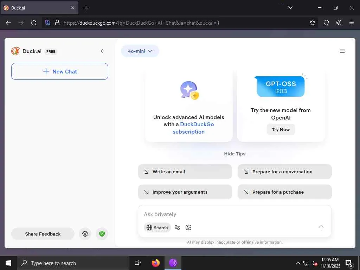The height and width of the screenshot is (270, 360).
Task: Click the Duck.ai logo icon in sidebar
Action: click(15, 51)
